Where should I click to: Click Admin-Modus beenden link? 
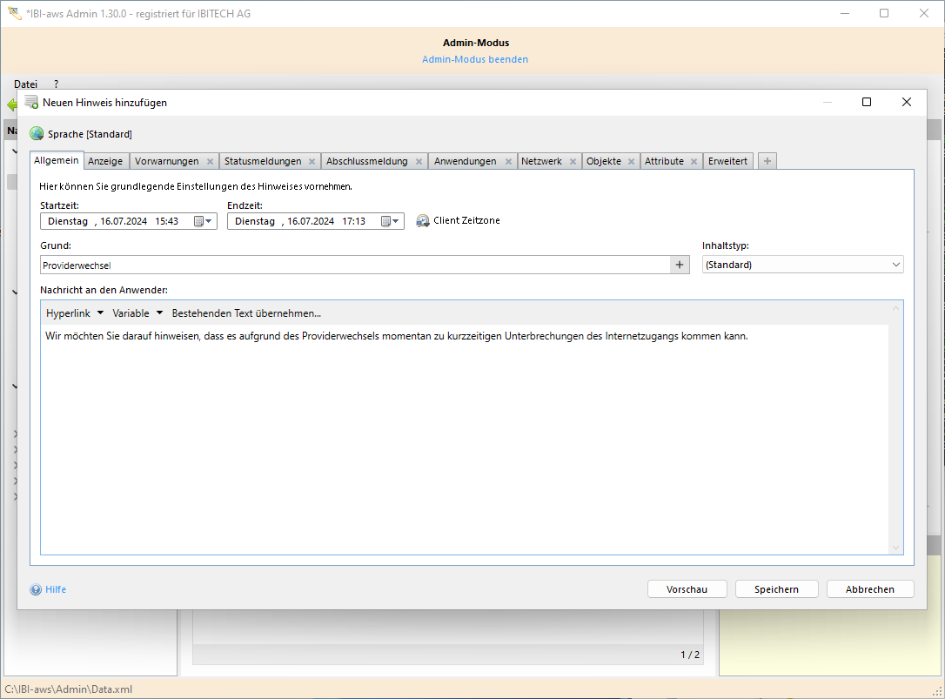tap(475, 59)
